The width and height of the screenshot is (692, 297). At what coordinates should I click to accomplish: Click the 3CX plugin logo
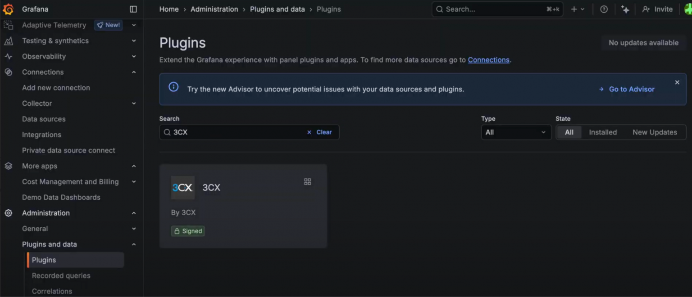click(x=182, y=188)
